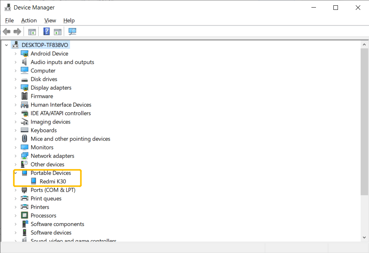Click the Keyboards category icon
The height and width of the screenshot is (253, 369).
(x=25, y=130)
